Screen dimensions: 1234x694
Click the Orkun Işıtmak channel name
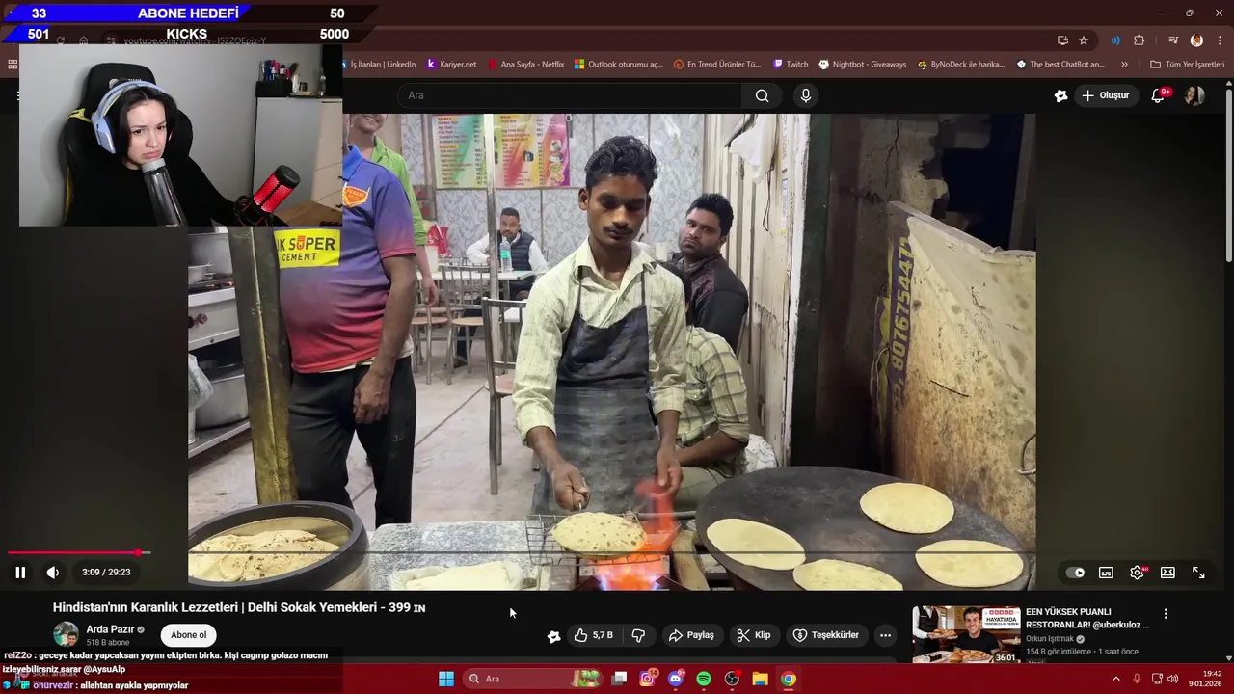coord(1050,639)
